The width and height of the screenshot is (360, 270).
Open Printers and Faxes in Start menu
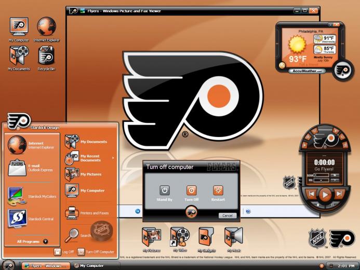[x=87, y=213]
